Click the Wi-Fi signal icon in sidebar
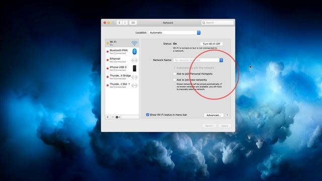 coord(134,43)
